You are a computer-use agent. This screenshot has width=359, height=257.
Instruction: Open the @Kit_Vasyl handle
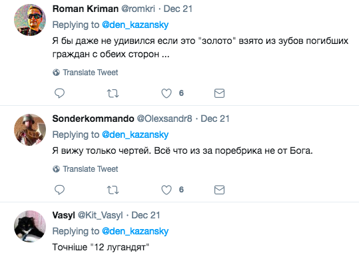click(x=101, y=215)
